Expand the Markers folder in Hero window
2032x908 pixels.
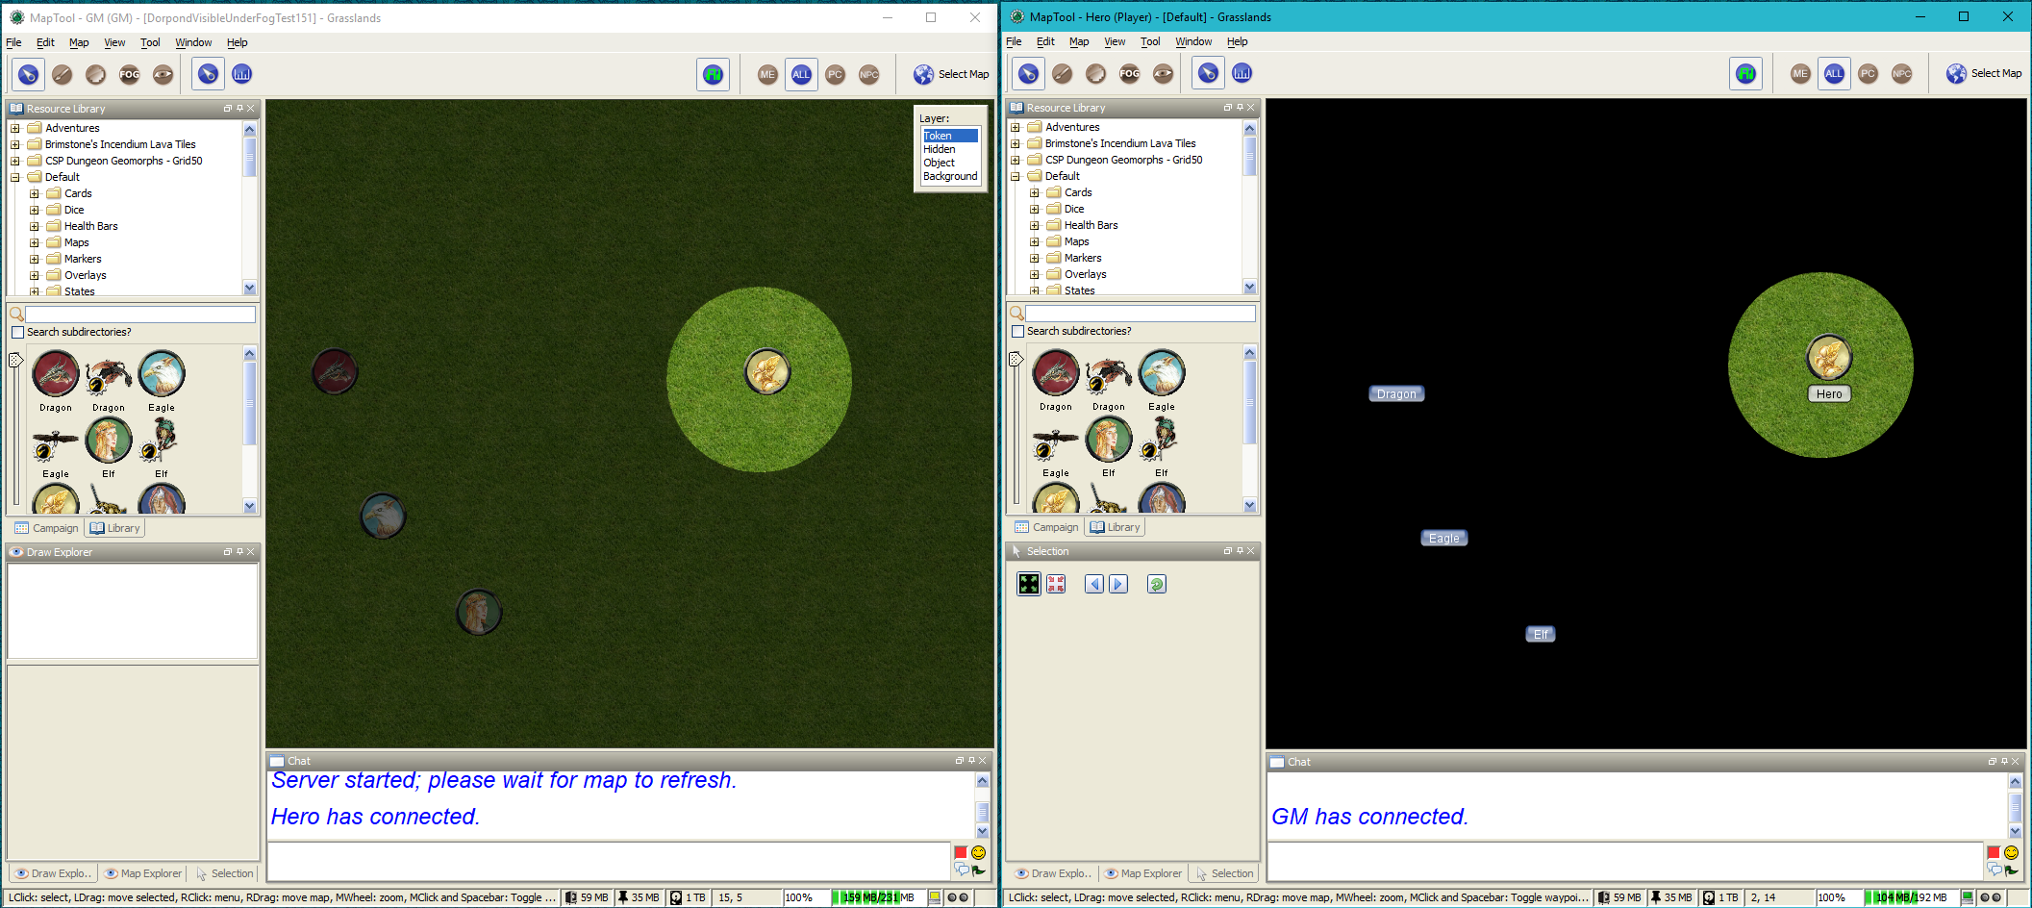coord(1035,258)
